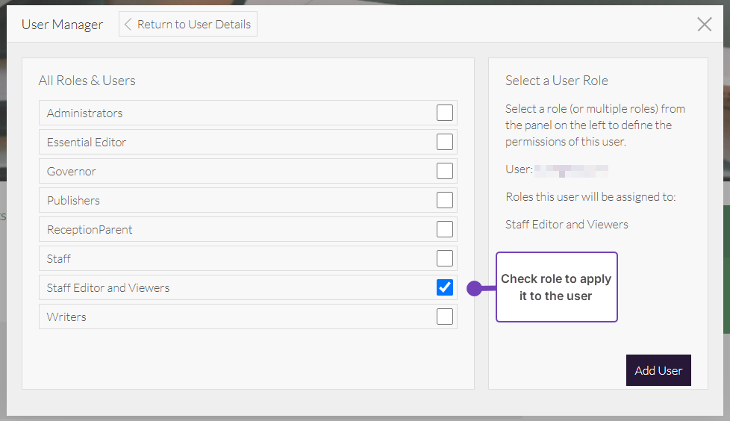Image resolution: width=730 pixels, height=421 pixels.
Task: Enable the Essential Editor role checkbox
Action: click(445, 142)
